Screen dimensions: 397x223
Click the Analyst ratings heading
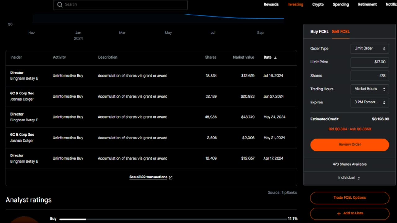coord(29,200)
